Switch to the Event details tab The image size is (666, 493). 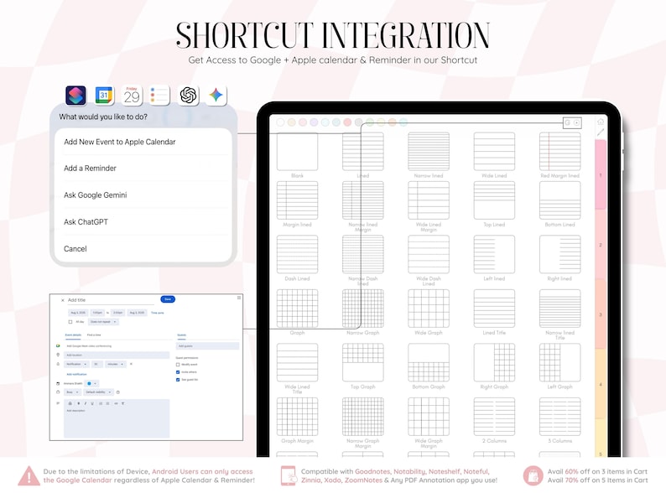coord(73,335)
